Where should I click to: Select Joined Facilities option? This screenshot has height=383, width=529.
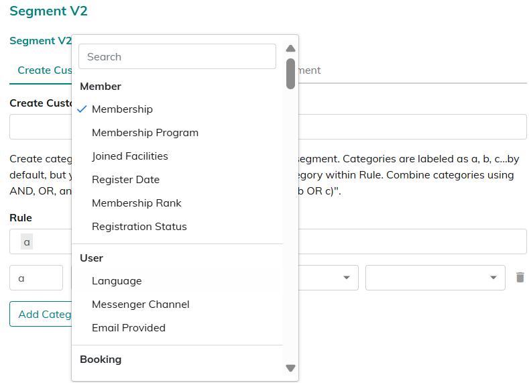click(x=129, y=156)
